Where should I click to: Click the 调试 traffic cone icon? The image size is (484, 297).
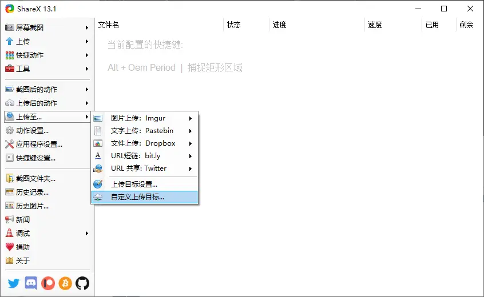(x=10, y=233)
